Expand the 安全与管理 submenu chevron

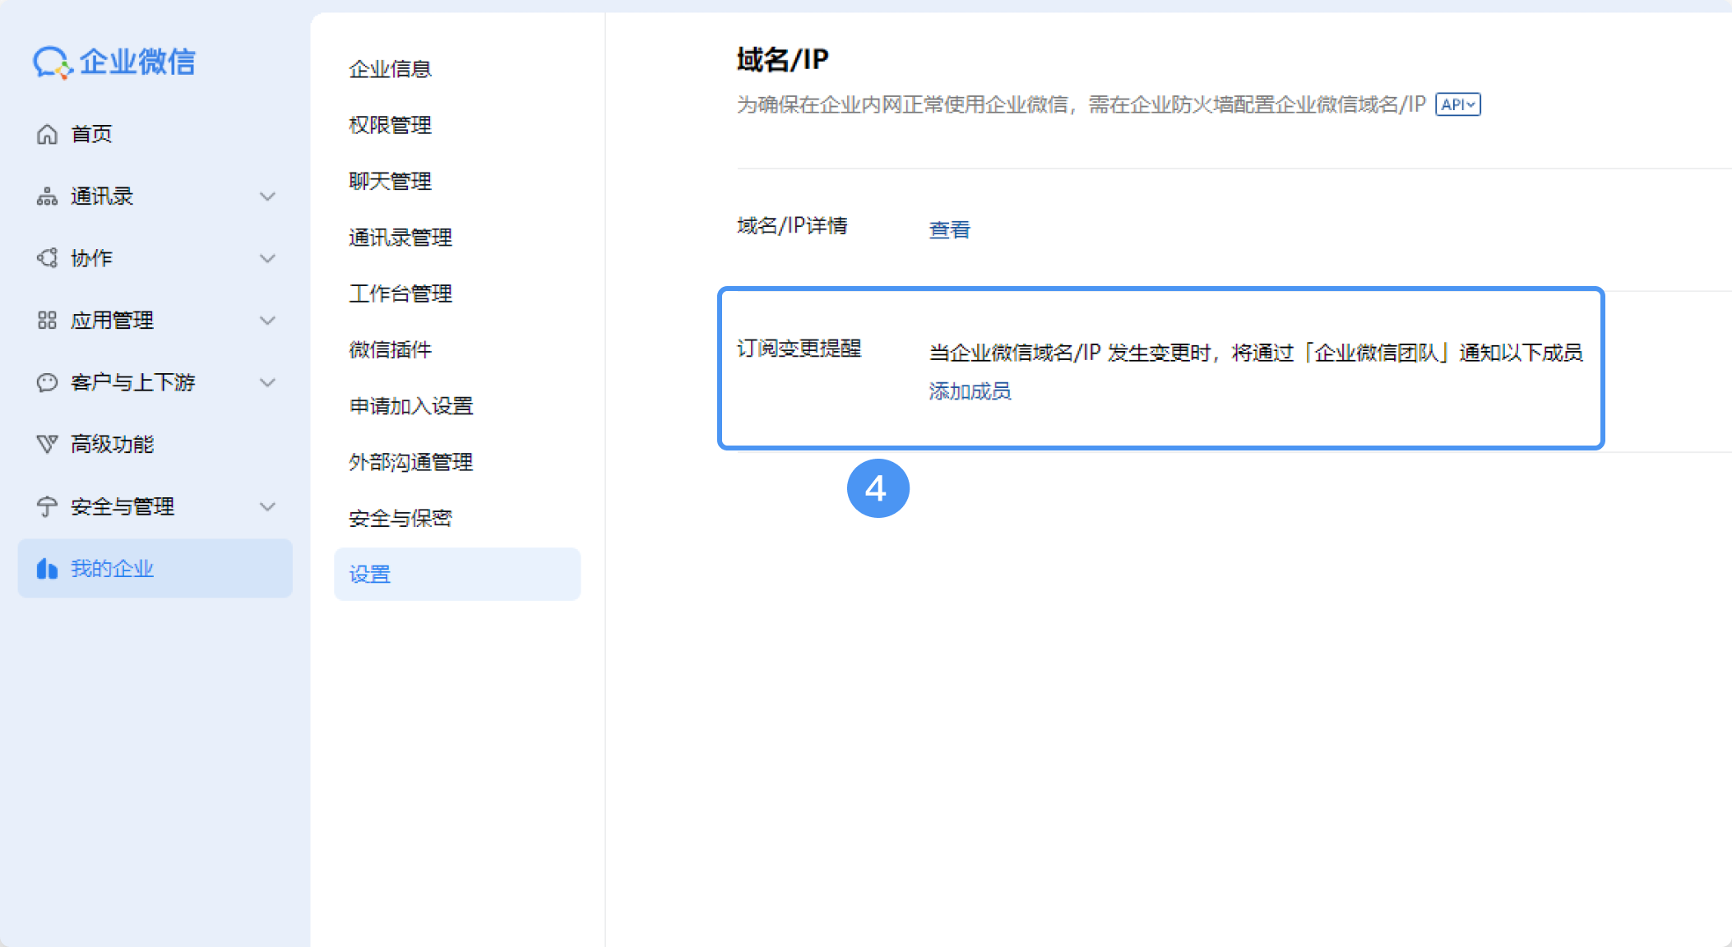click(267, 506)
